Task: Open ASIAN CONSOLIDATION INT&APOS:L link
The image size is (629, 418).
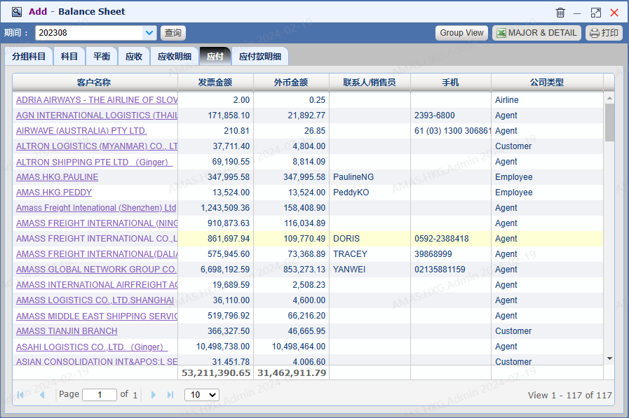Action: coord(97,361)
